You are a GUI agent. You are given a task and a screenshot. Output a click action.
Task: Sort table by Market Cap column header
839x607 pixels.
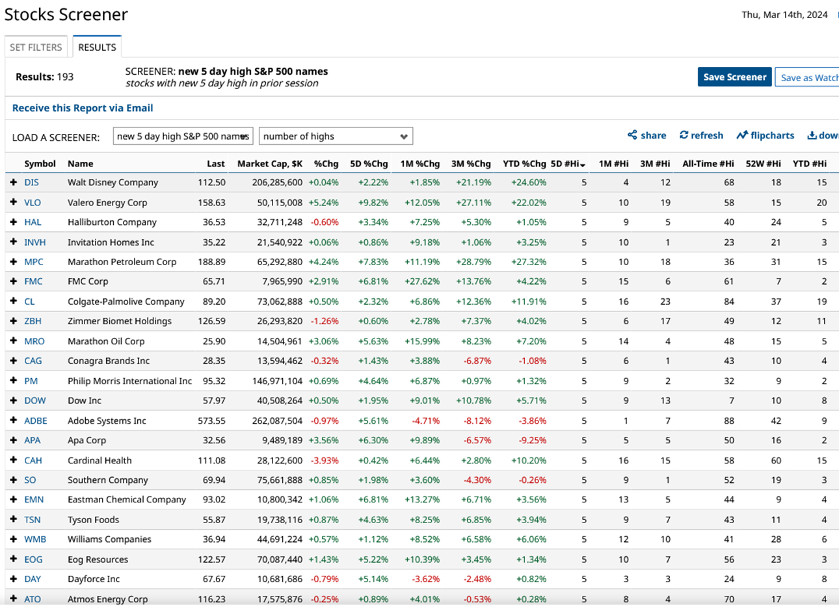[x=269, y=164]
